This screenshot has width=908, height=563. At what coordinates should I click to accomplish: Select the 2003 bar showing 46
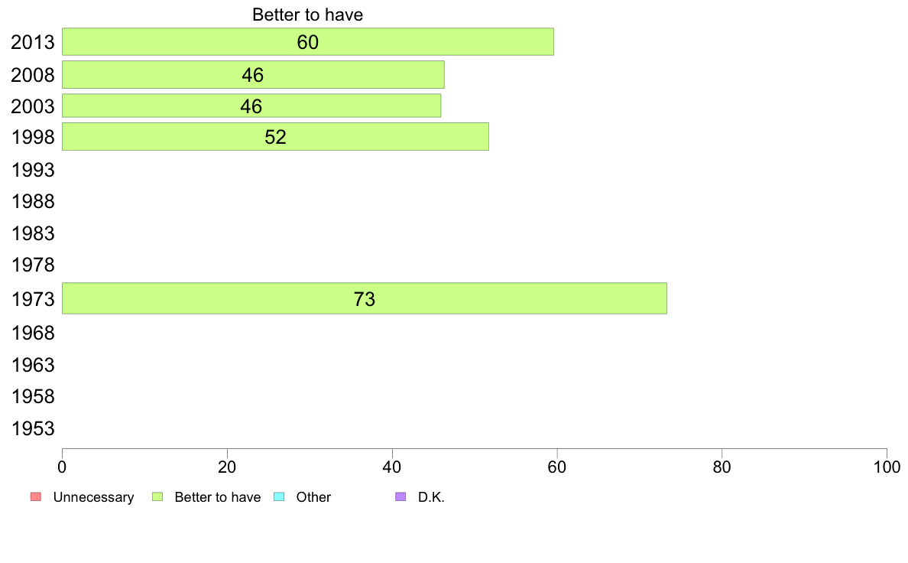tap(251, 106)
